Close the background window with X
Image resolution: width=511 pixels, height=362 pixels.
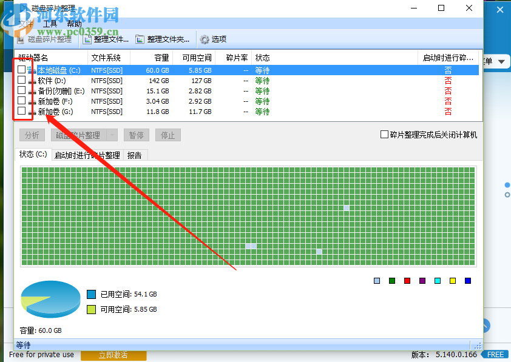(x=500, y=10)
